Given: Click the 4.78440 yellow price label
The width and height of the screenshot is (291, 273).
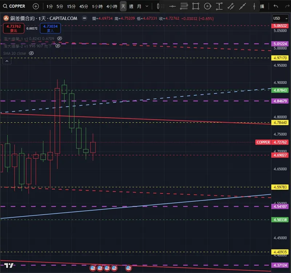Looking at the screenshot, I should 280,123.
